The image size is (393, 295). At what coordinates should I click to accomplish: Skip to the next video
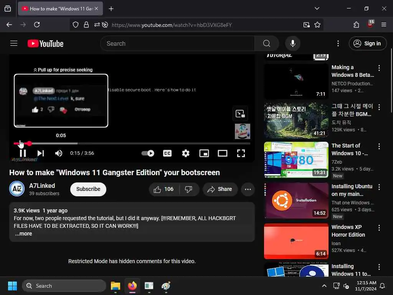41,153
